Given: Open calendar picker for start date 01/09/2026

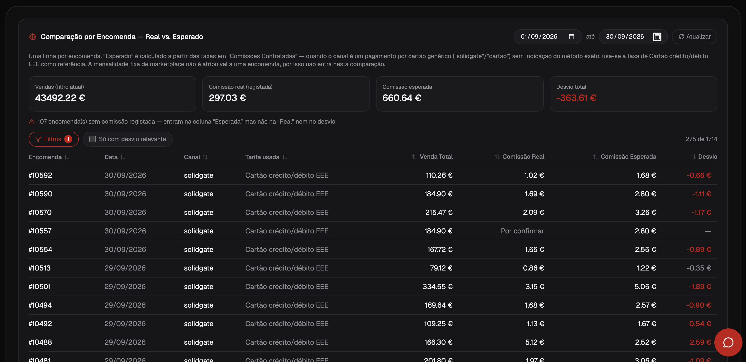Looking at the screenshot, I should click(x=571, y=37).
